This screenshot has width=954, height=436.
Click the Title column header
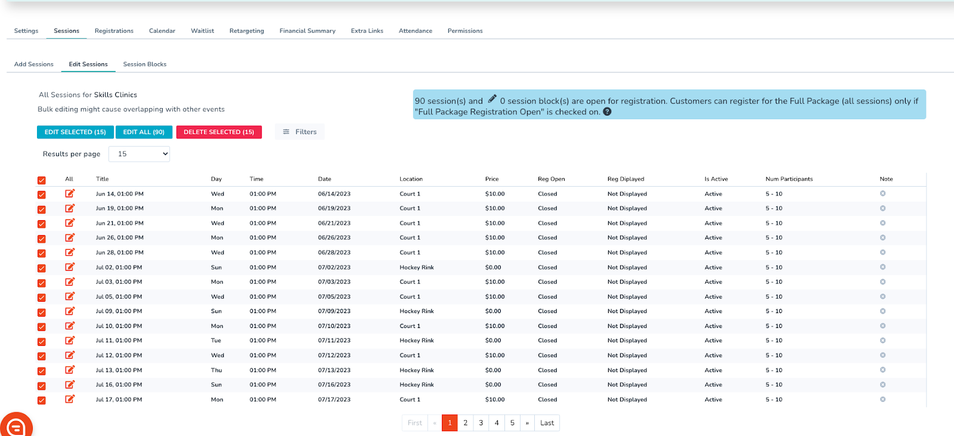click(103, 179)
